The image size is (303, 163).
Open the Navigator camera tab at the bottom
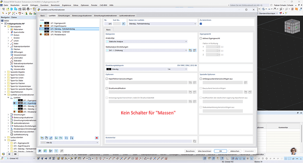pos(15,154)
